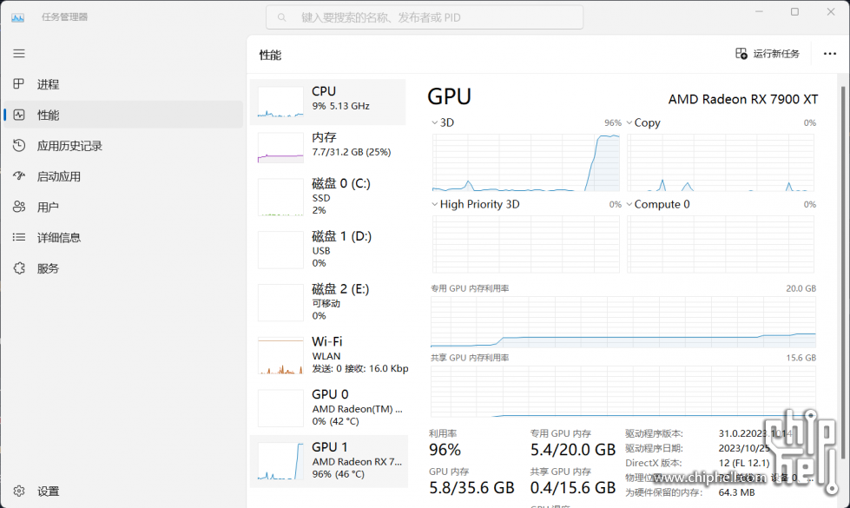Open the High Priority 3D engine dropdown
Viewport: 850px width, 508px height.
(434, 204)
